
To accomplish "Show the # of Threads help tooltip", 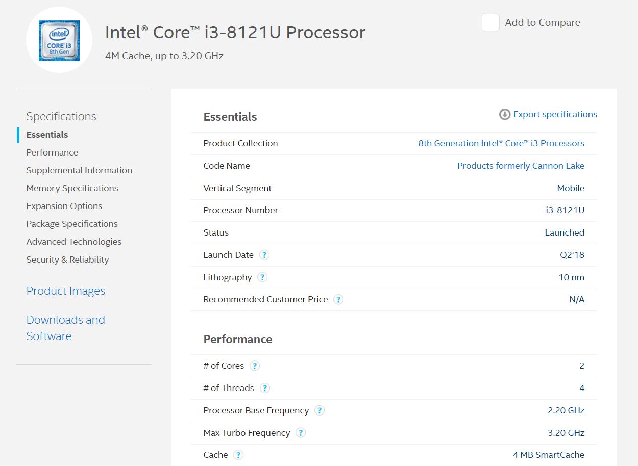I will pyautogui.click(x=264, y=388).
